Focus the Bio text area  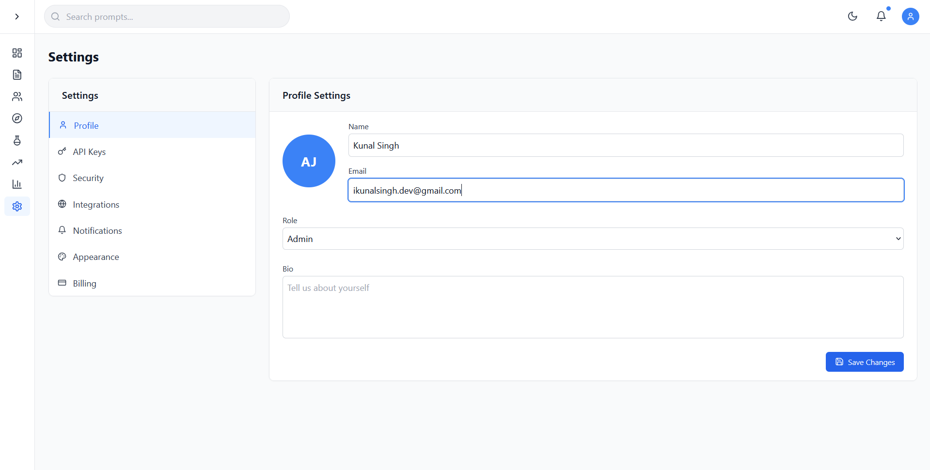coord(593,307)
